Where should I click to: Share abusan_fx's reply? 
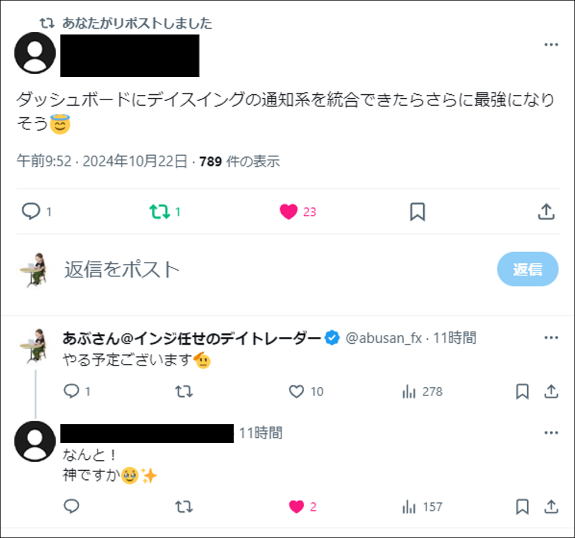click(551, 392)
